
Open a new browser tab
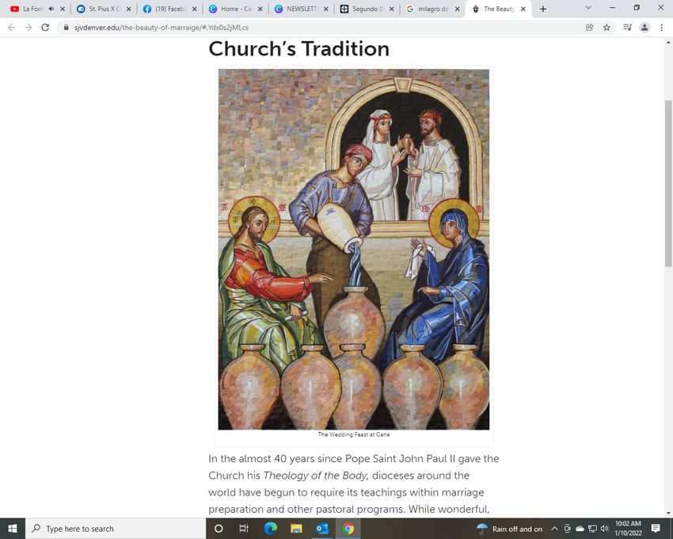click(543, 9)
